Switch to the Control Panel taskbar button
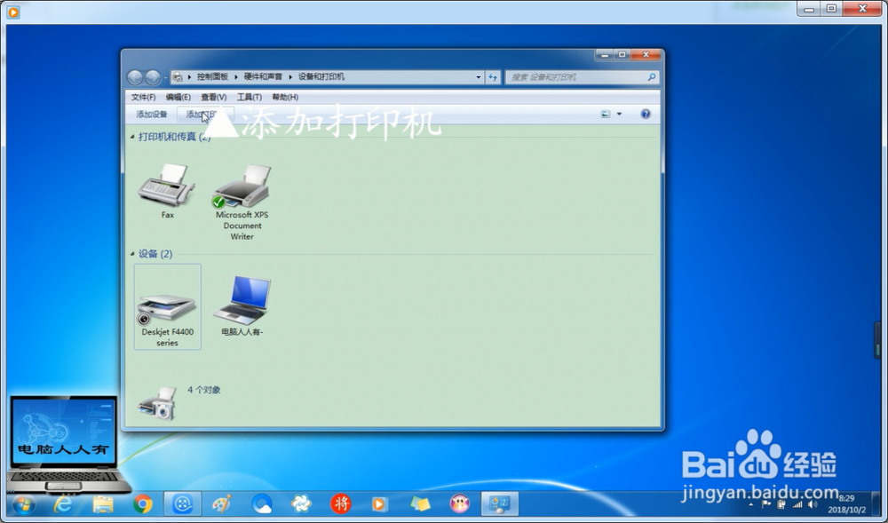 point(499,503)
